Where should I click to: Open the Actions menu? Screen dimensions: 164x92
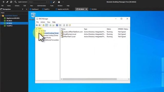point(17,6)
